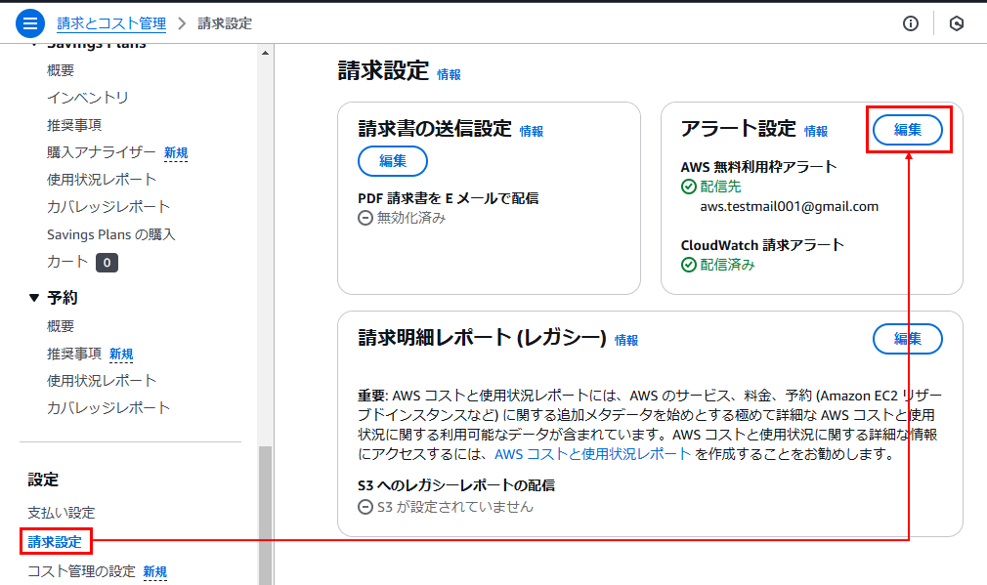Open 推奨事項 under Savings Plans
987x585 pixels.
coord(74,125)
